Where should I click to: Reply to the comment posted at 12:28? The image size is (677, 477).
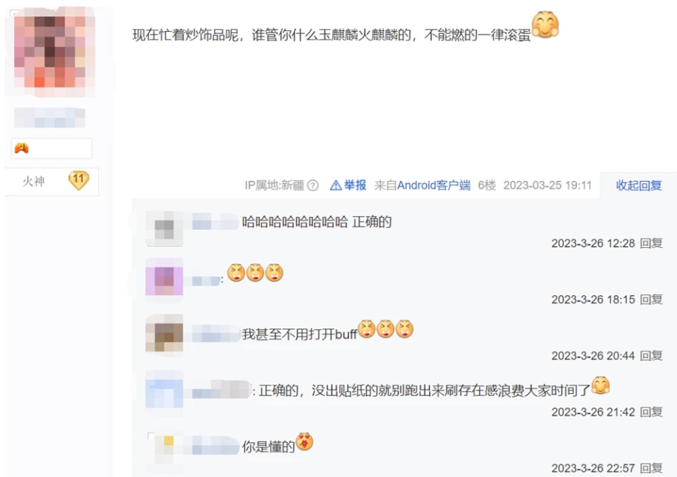click(651, 243)
